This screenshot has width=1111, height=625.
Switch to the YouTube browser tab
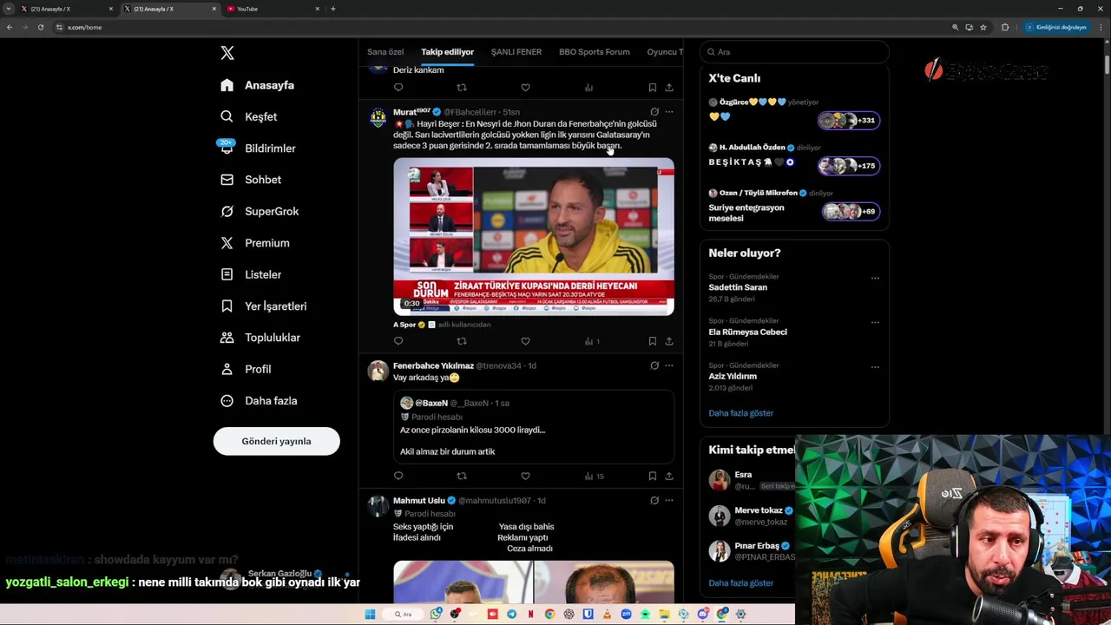(x=272, y=9)
